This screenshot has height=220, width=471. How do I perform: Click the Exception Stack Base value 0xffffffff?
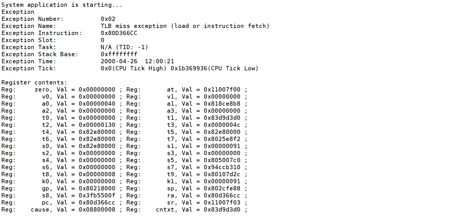(119, 54)
